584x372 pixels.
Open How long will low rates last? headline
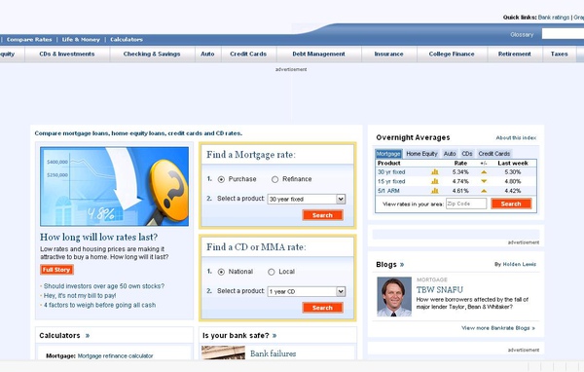(x=98, y=237)
